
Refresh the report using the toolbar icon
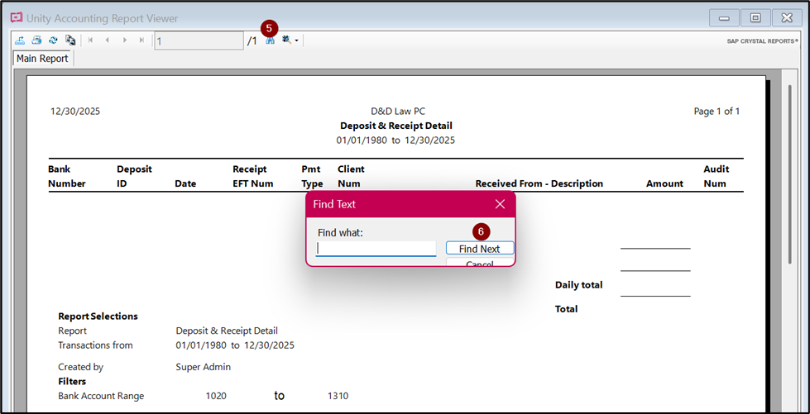point(53,40)
